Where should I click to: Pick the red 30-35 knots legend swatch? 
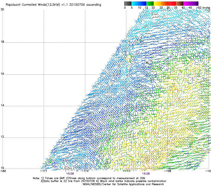[x=172, y=3]
